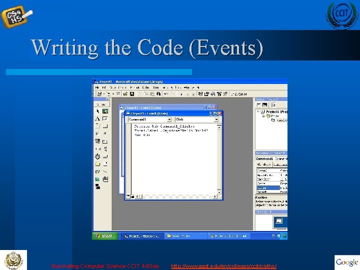Click View Object icon in Project Explorer
360x270 pixels.
tap(265, 105)
